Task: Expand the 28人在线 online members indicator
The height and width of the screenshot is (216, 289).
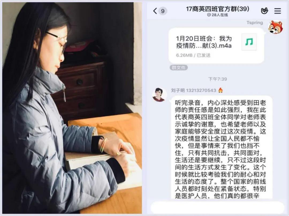Action: [x=218, y=15]
